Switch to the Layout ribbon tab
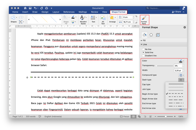This screenshot has height=130, width=196. (x=56, y=12)
